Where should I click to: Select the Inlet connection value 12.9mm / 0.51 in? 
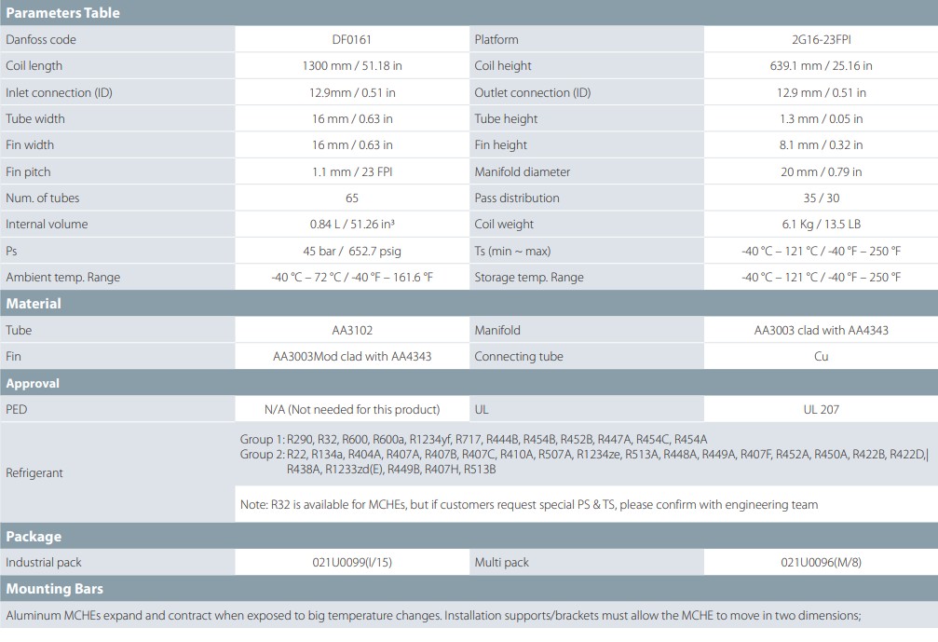point(352,93)
